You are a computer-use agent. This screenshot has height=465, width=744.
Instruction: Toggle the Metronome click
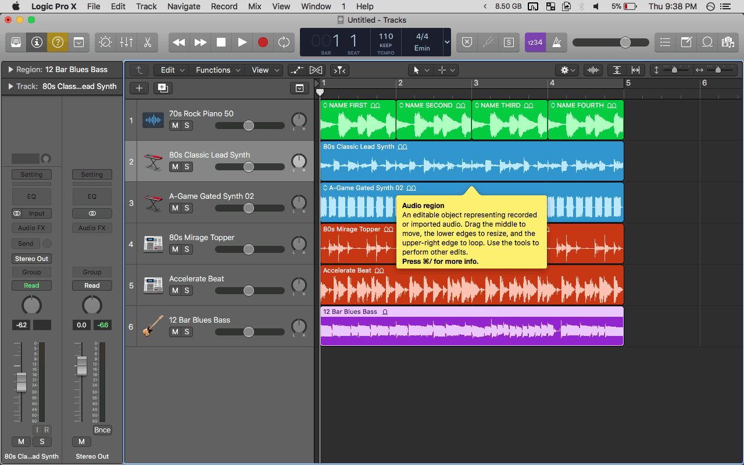[x=556, y=42]
